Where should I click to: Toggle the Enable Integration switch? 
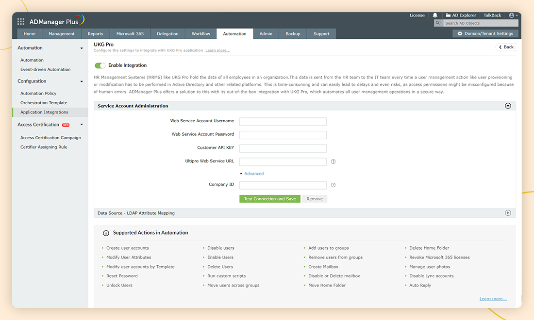click(x=100, y=65)
